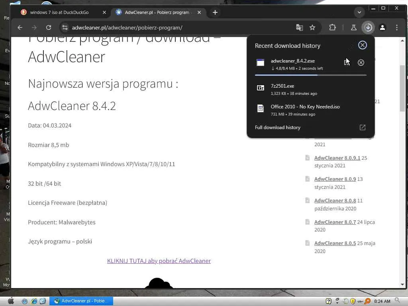408x306 pixels.
Task: Click the adwcleaner download progress bar
Action: (x=311, y=75)
